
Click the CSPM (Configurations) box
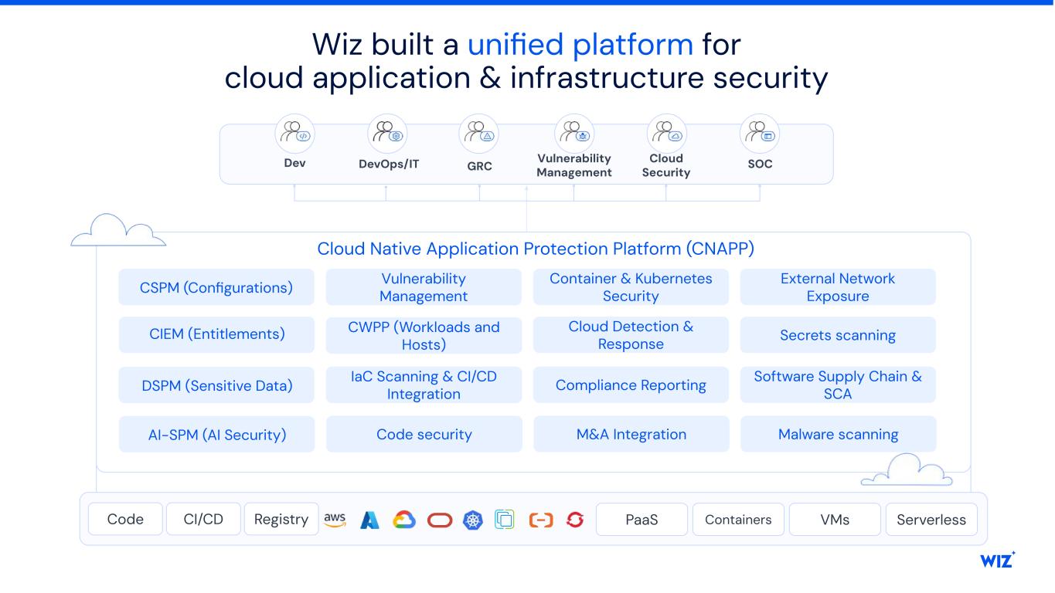click(x=216, y=287)
